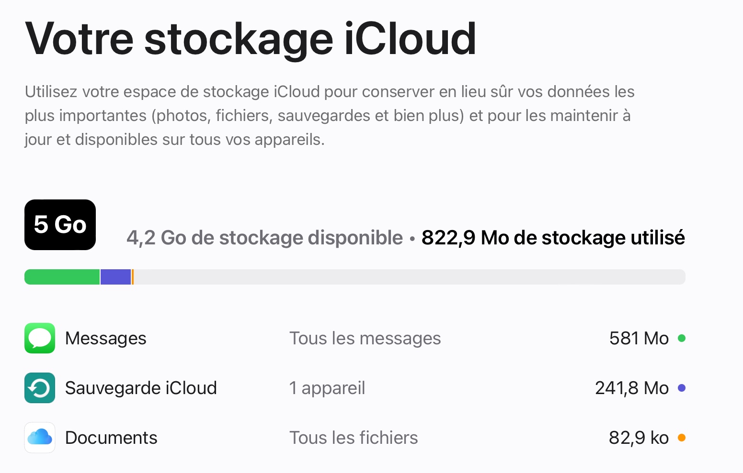Click the blue cloud Documents icon

[x=40, y=437]
